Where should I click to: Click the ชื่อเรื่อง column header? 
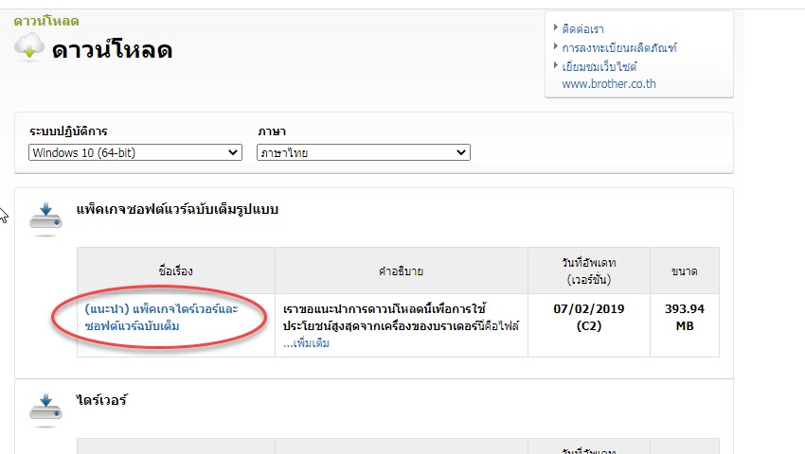tap(175, 271)
